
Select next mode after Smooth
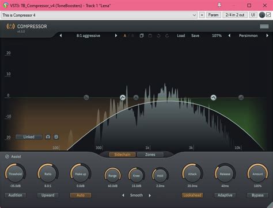[x=150, y=195]
